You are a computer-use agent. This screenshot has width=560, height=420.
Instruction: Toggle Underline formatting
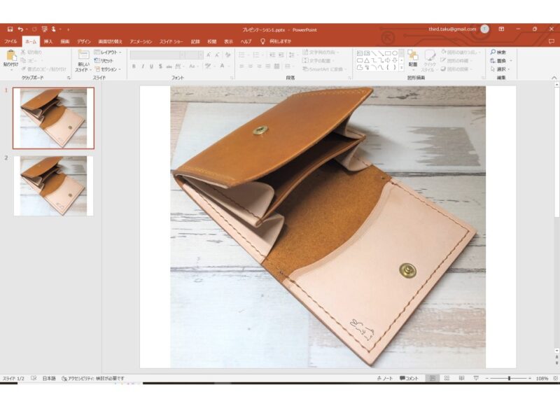tap(151, 66)
